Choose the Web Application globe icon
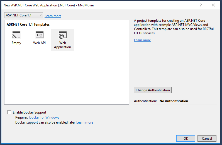 click(62, 35)
